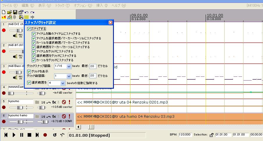Toggle selection lock icon near Selection label

coord(211,135)
